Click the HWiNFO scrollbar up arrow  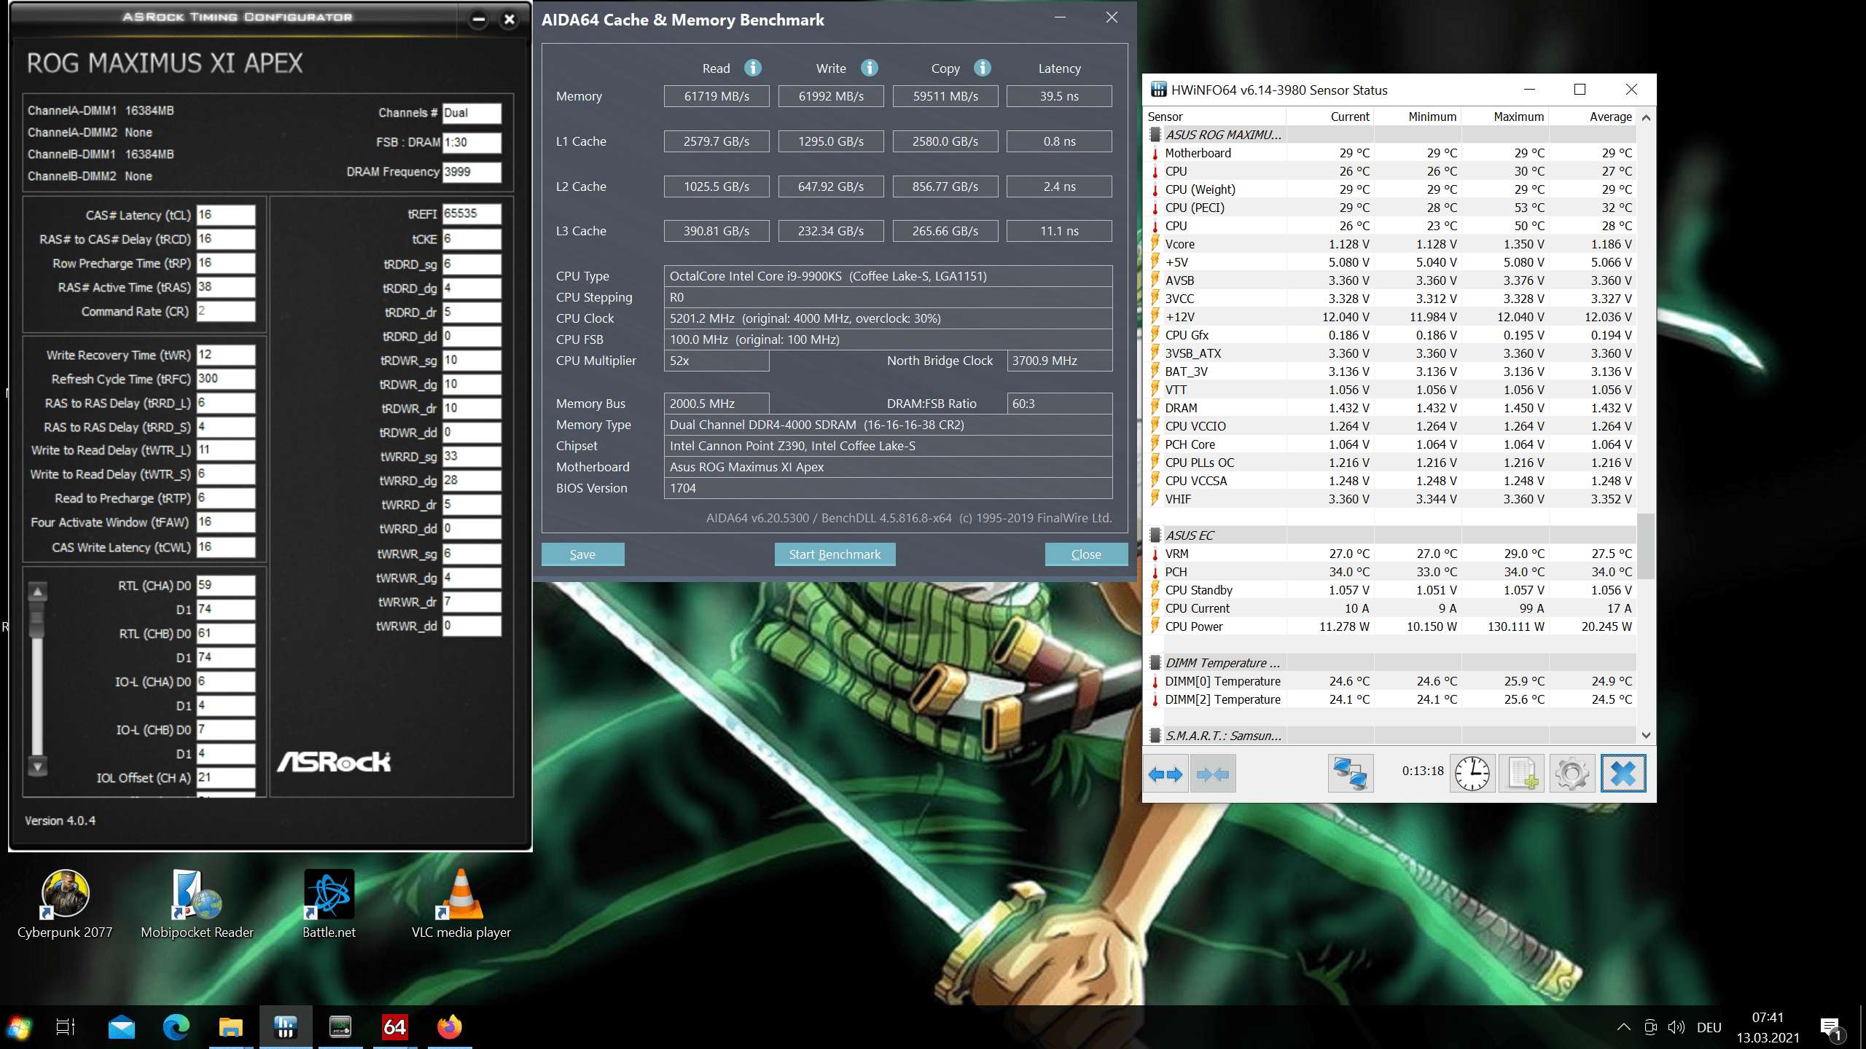coord(1646,117)
